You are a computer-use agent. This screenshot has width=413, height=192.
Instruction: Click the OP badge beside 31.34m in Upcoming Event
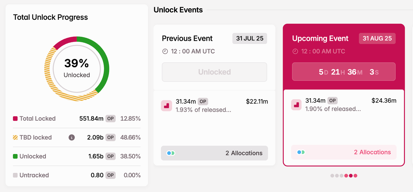tap(332, 100)
